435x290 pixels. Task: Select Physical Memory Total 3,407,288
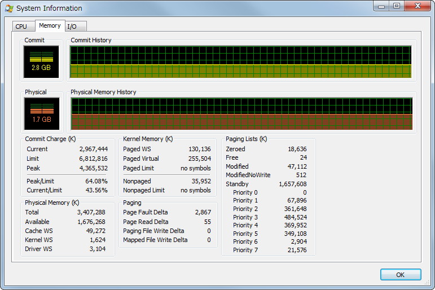coord(91,212)
